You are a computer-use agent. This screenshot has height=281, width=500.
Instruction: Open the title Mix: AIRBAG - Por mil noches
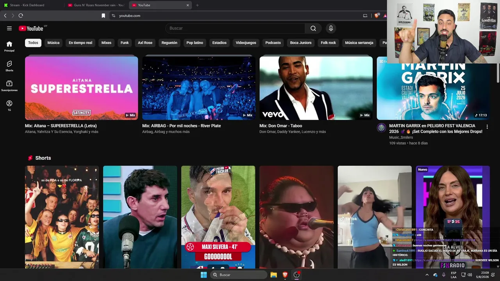182,126
